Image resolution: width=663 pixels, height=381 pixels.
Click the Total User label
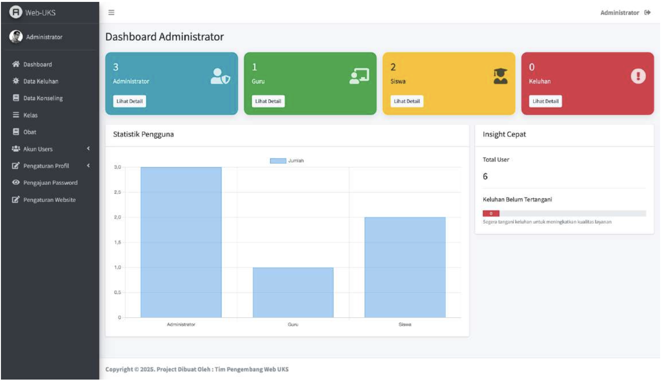(496, 160)
